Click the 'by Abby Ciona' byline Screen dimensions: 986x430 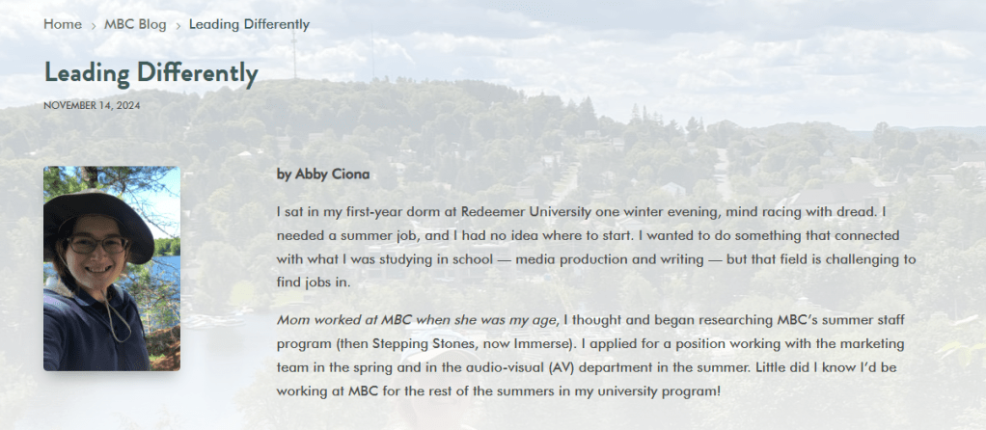pyautogui.click(x=322, y=175)
